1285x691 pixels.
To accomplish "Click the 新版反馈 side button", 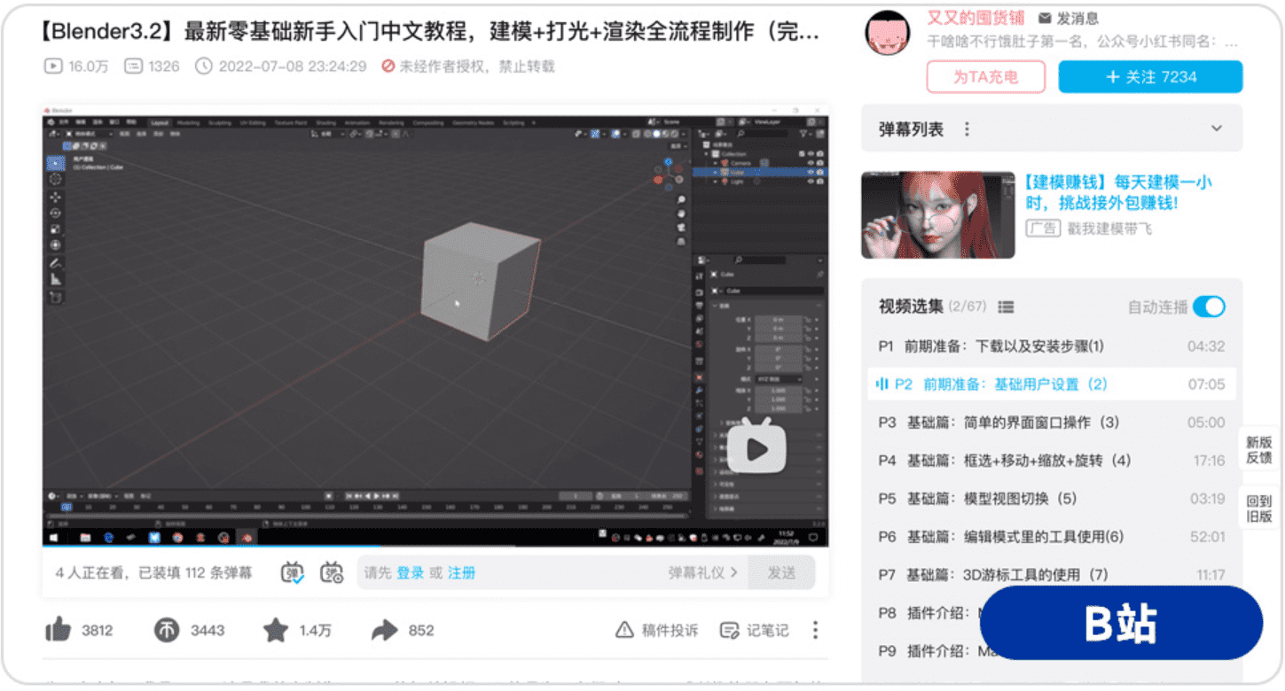I will tap(1259, 449).
